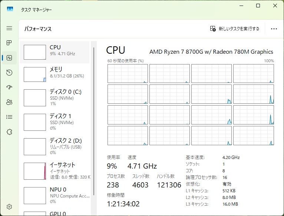Click 新しいタスクを実行する button

point(235,29)
